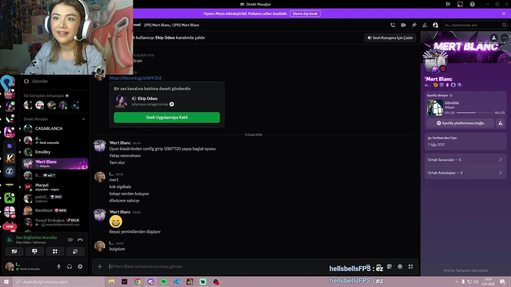Turn on camera in voice panel

click(14, 251)
